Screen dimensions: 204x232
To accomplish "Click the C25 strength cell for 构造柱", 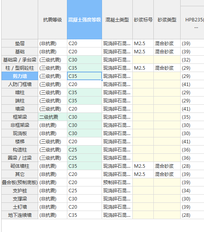I will pyautogui.click(x=84, y=150).
